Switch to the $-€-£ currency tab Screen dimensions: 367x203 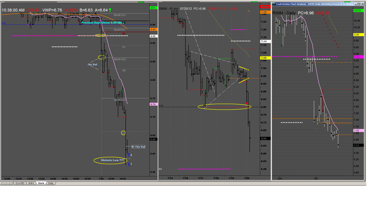click(x=31, y=183)
